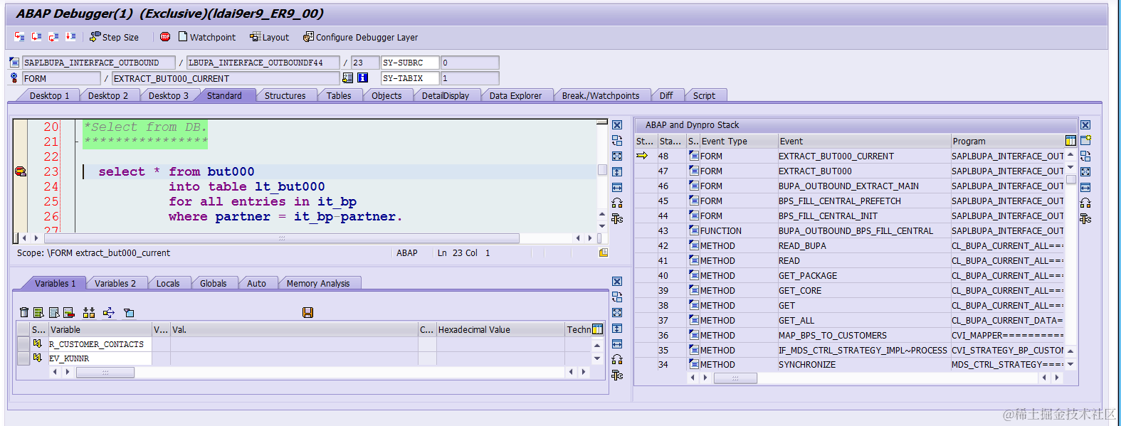Switch to the Desktop 1 tab
The width and height of the screenshot is (1121, 426).
[x=49, y=95]
